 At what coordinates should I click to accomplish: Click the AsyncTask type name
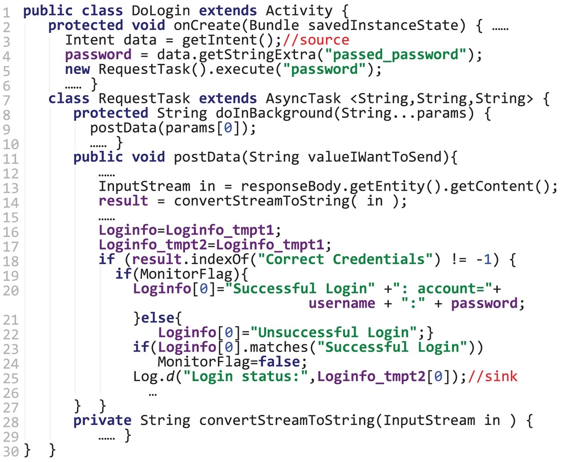coord(304,98)
